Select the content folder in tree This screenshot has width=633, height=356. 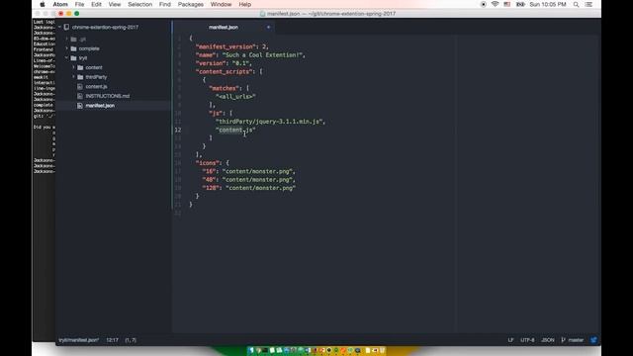94,67
